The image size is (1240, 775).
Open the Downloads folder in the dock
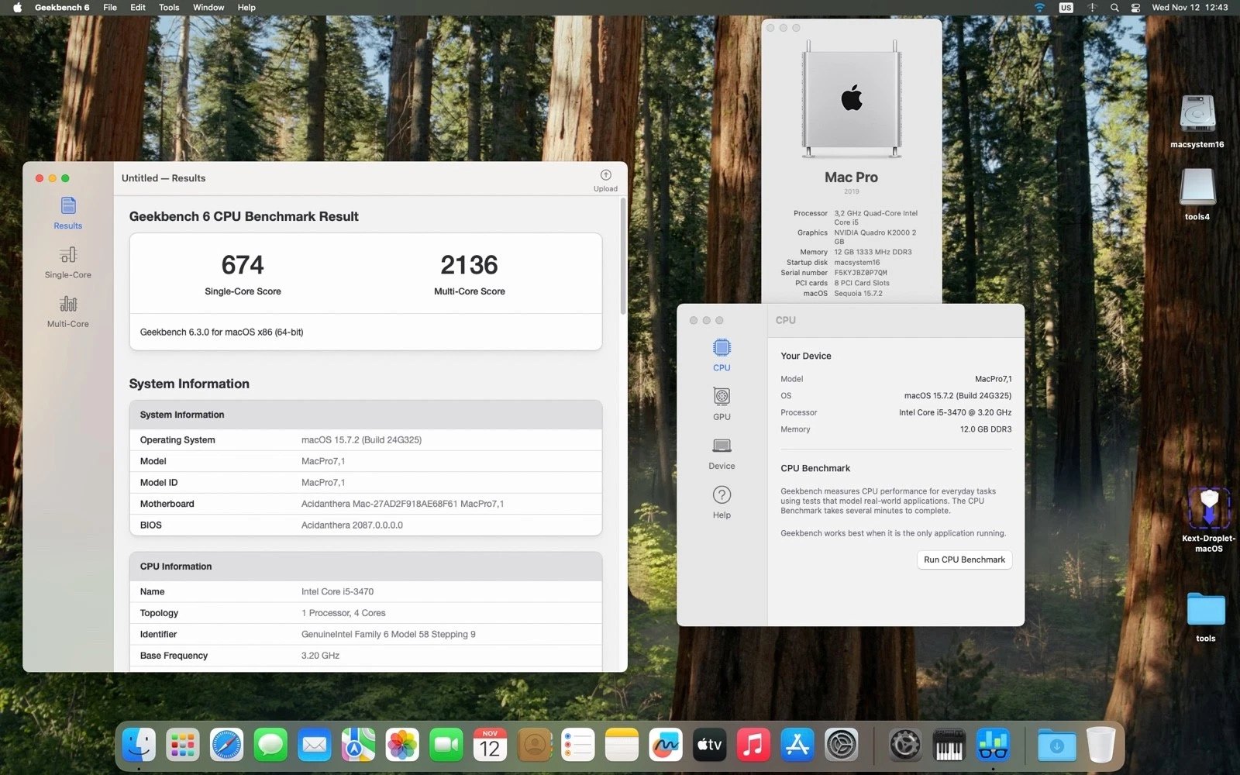coord(1056,746)
